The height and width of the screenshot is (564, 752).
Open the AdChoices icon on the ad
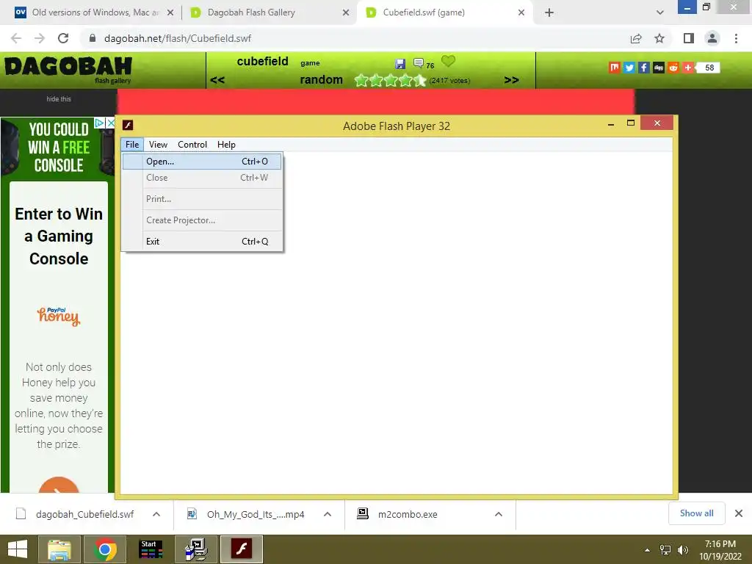point(99,123)
